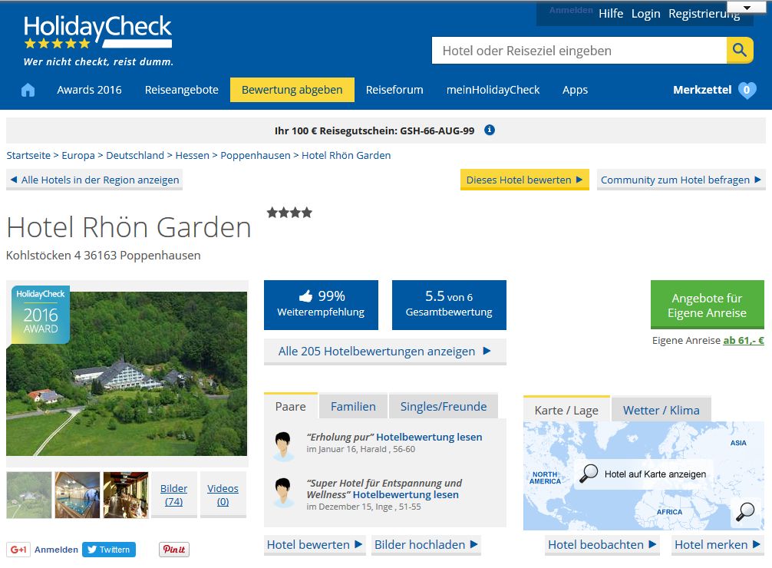
Task: Go to Startseite breadcrumb
Action: [28, 155]
